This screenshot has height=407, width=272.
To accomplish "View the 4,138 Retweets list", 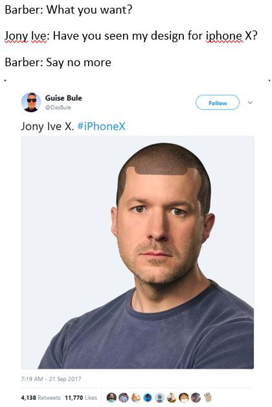I will point(40,398).
